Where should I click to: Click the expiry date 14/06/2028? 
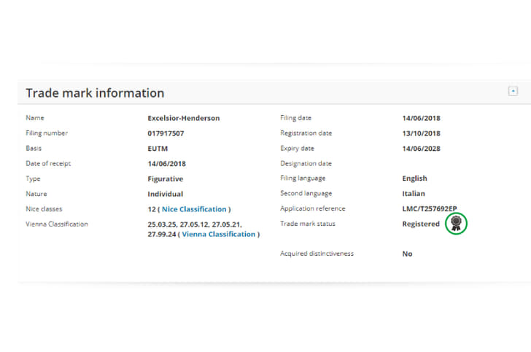tap(421, 149)
